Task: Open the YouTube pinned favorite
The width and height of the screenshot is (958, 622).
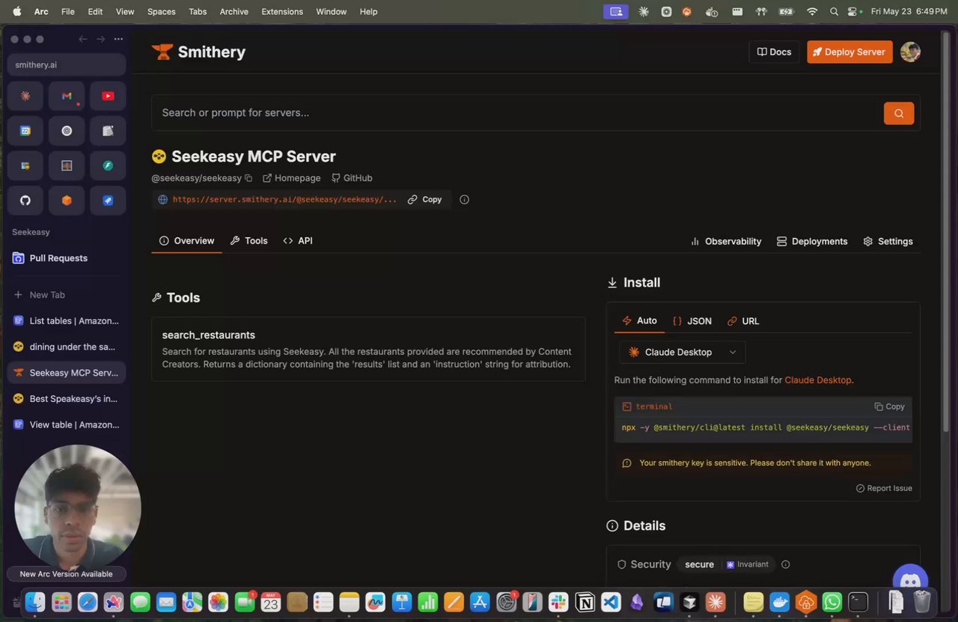Action: click(x=108, y=96)
